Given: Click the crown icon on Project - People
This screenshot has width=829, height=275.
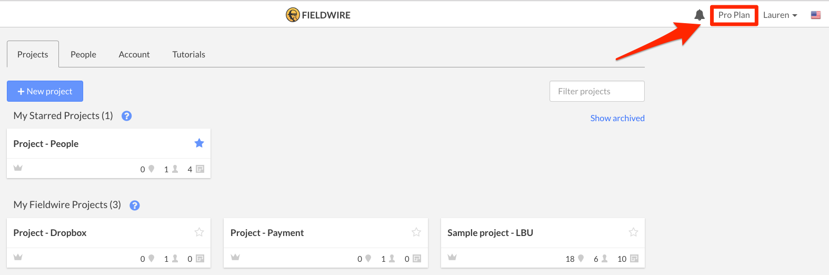Looking at the screenshot, I should 18,168.
